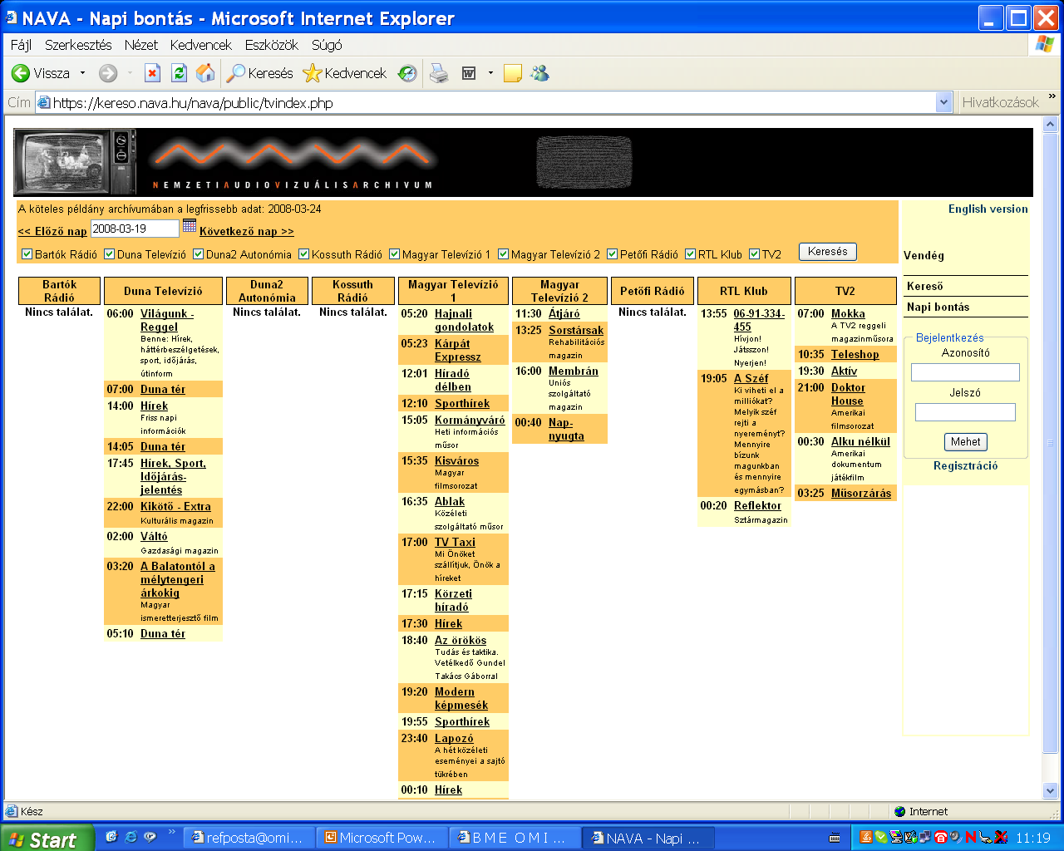Click the keyboard language bar icon
The width and height of the screenshot is (1064, 851).
click(835, 838)
